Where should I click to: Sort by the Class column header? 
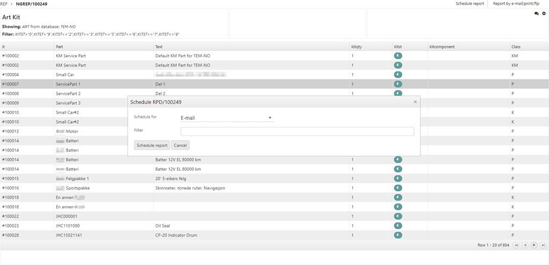tap(516, 47)
